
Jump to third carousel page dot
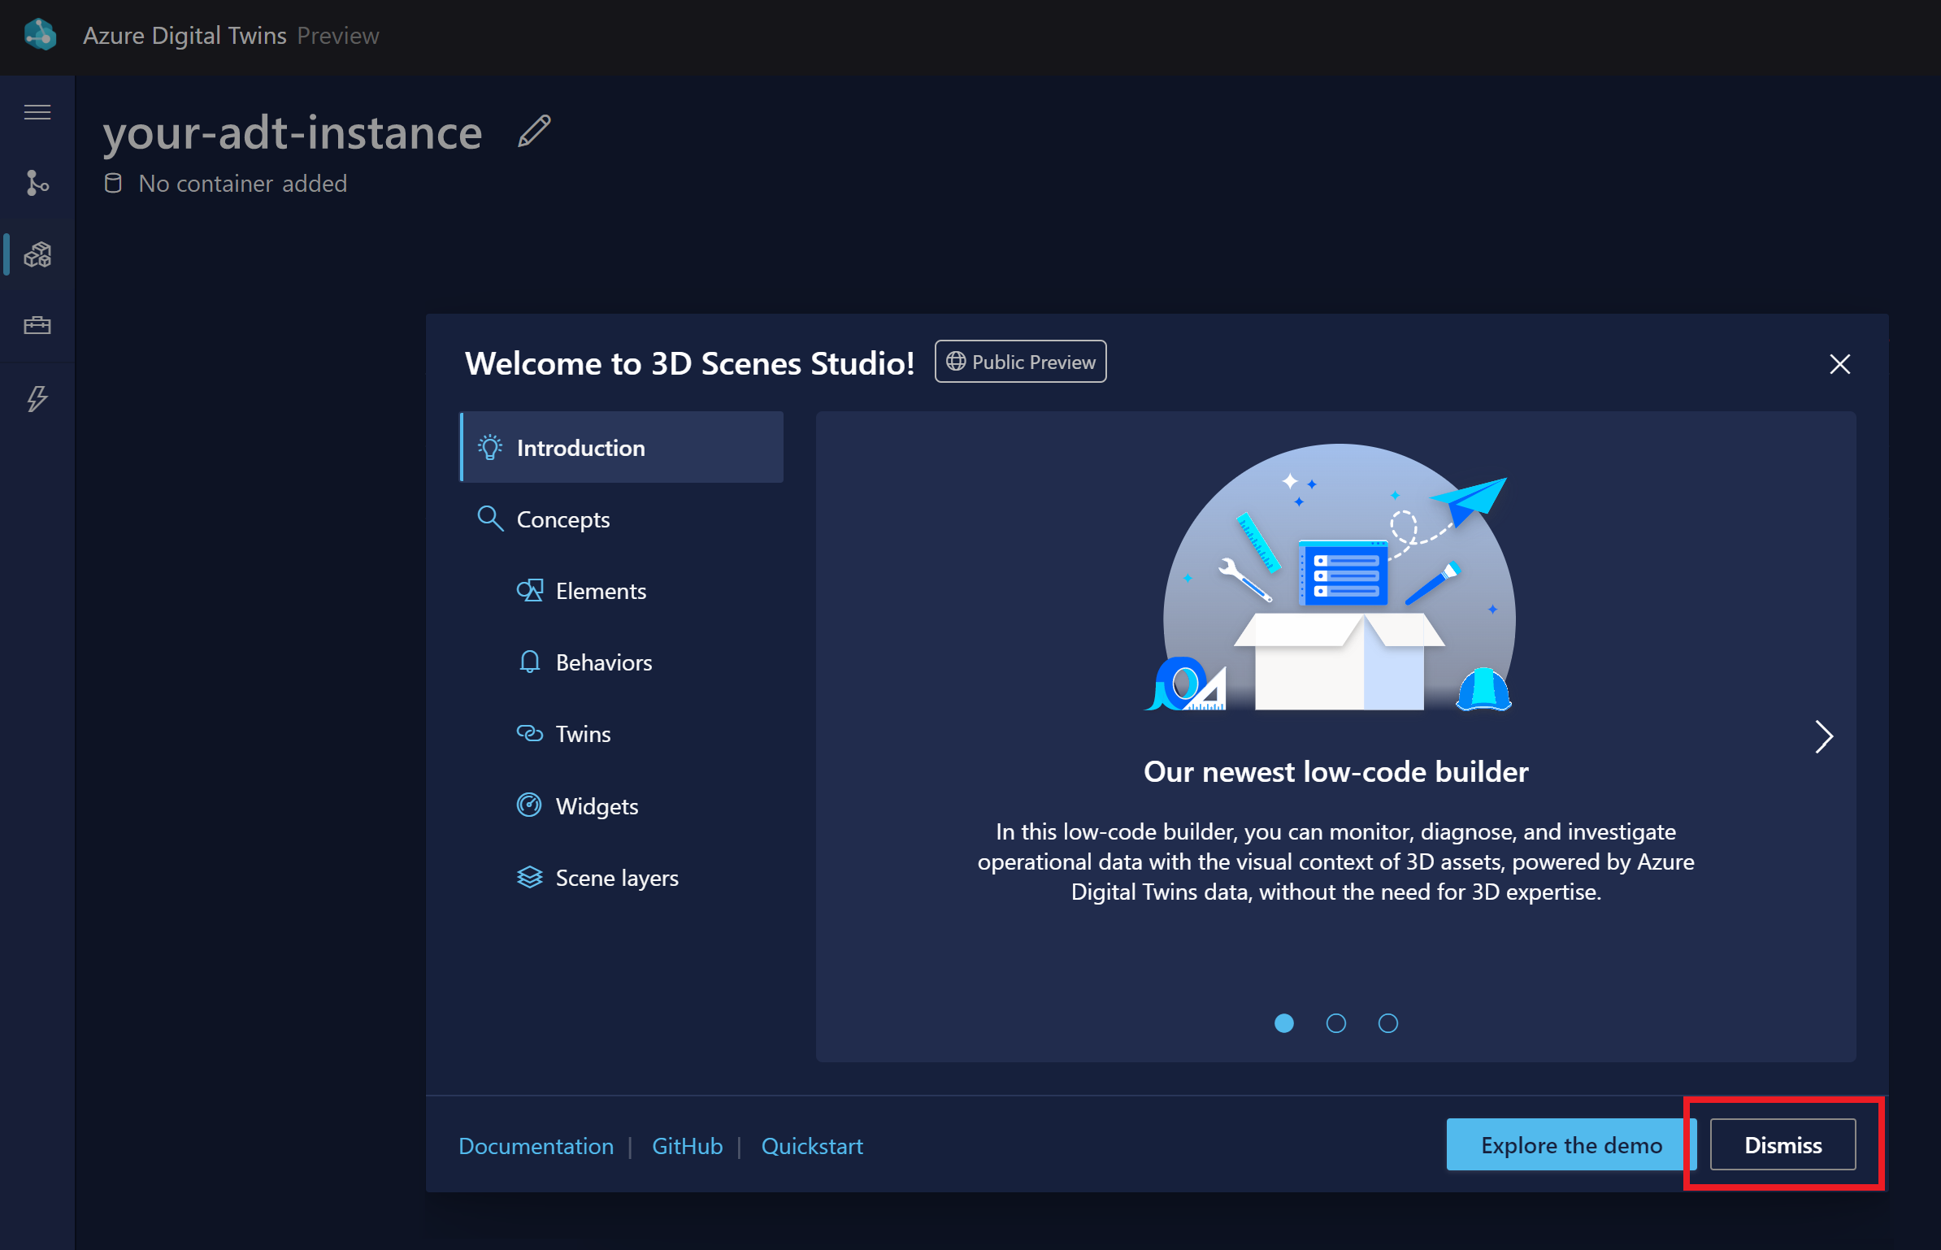coord(1387,1023)
